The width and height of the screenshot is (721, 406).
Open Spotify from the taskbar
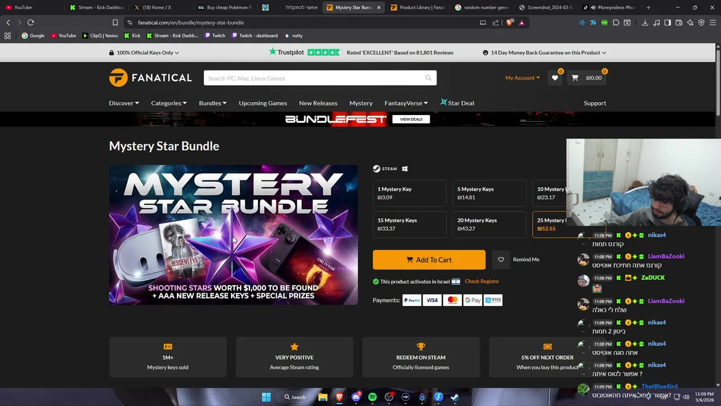click(x=372, y=397)
